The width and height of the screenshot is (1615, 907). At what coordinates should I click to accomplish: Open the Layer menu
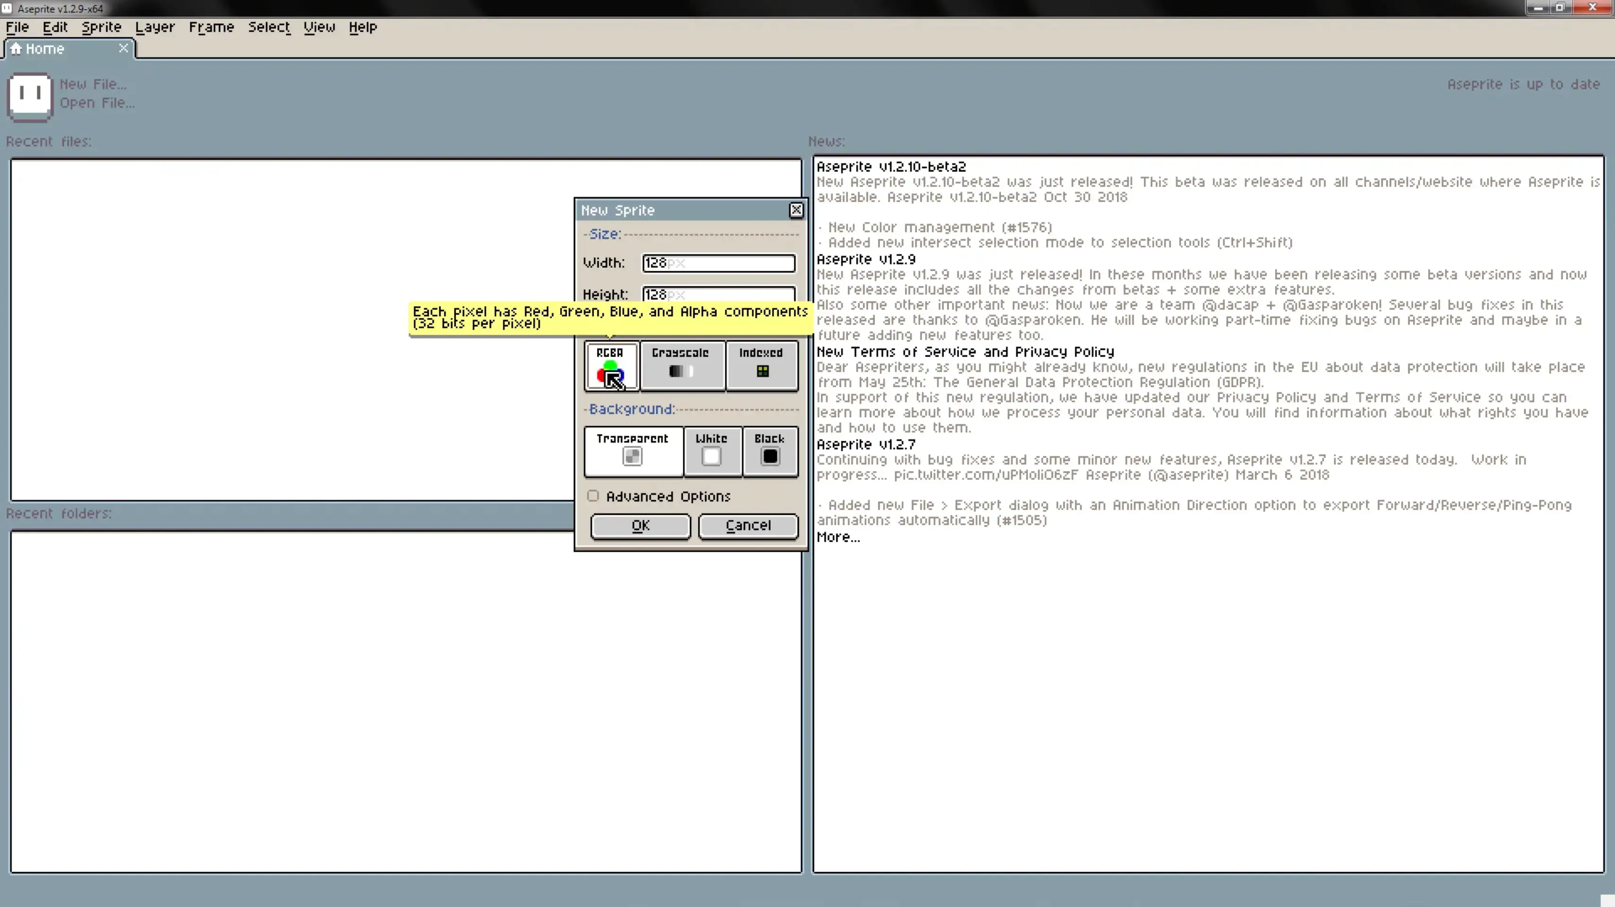(154, 27)
